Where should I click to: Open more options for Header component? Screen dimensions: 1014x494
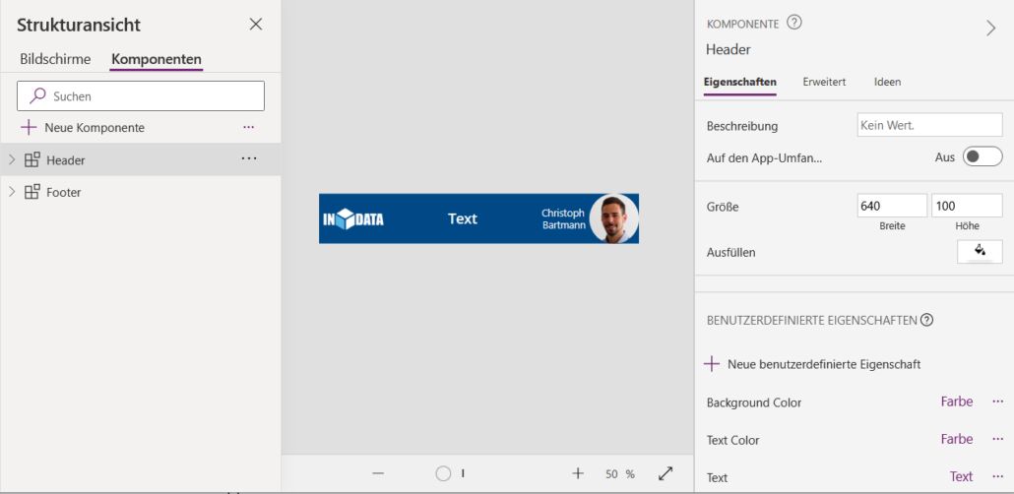pos(249,159)
